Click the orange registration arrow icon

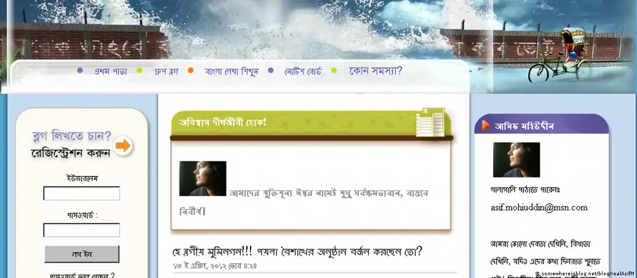pyautogui.click(x=123, y=146)
